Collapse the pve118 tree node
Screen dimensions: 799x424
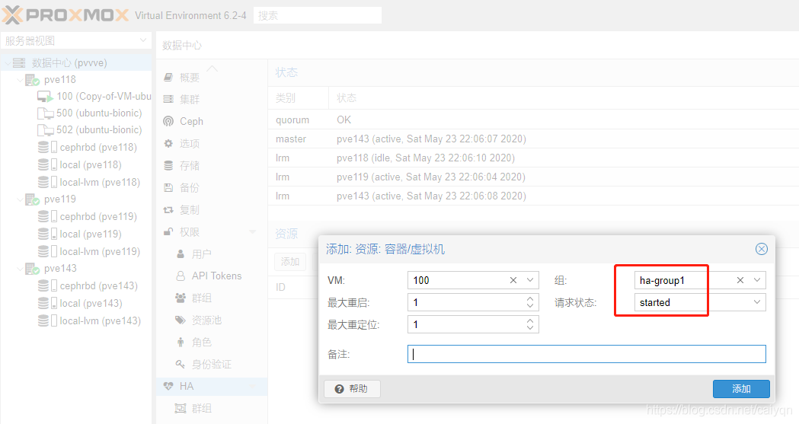(x=20, y=80)
